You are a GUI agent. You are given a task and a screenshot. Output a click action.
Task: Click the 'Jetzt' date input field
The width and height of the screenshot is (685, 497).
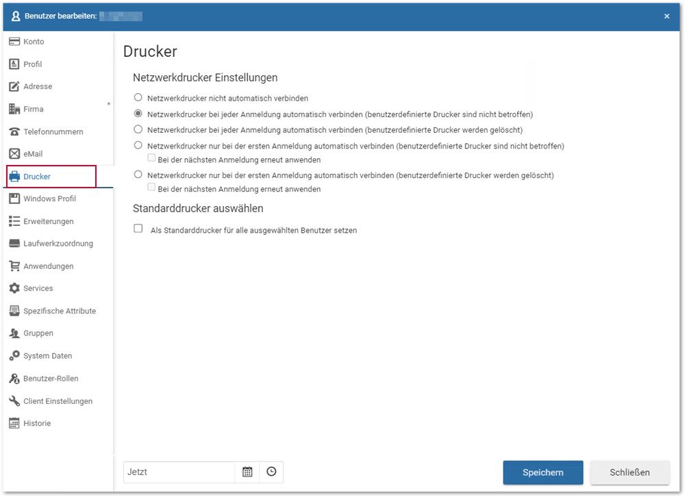point(179,472)
